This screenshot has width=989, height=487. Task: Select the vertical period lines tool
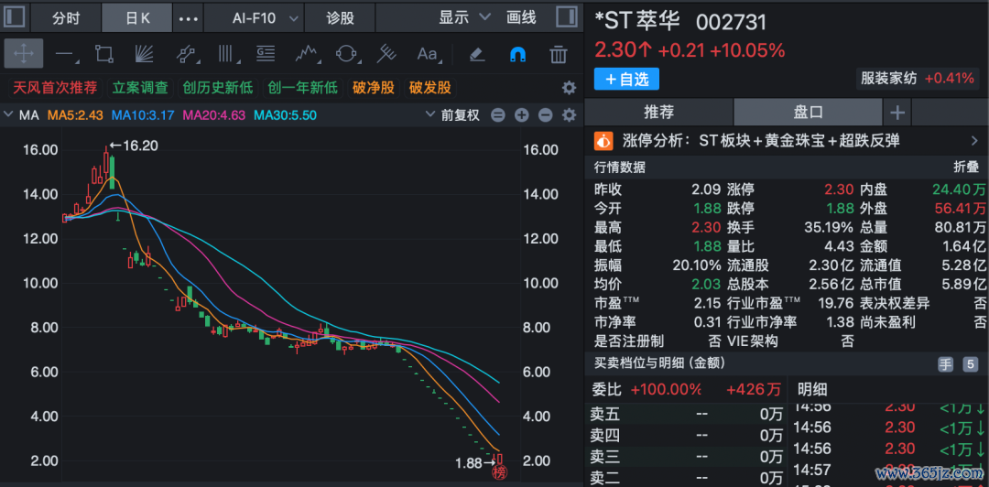click(226, 54)
